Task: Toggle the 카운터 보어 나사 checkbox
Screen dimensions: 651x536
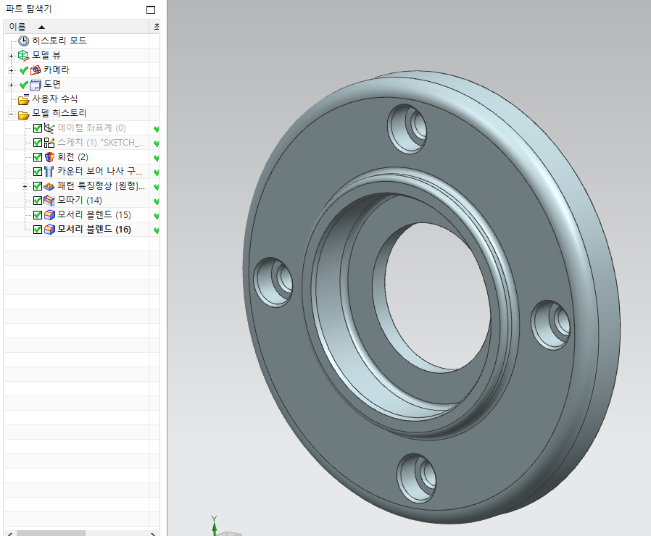Action: (x=38, y=172)
